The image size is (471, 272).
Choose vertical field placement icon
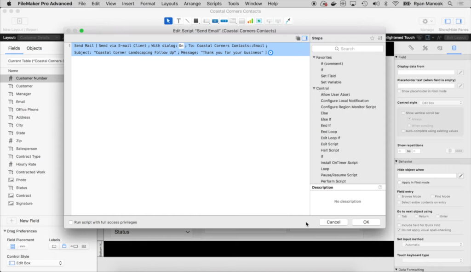[x=13, y=246]
